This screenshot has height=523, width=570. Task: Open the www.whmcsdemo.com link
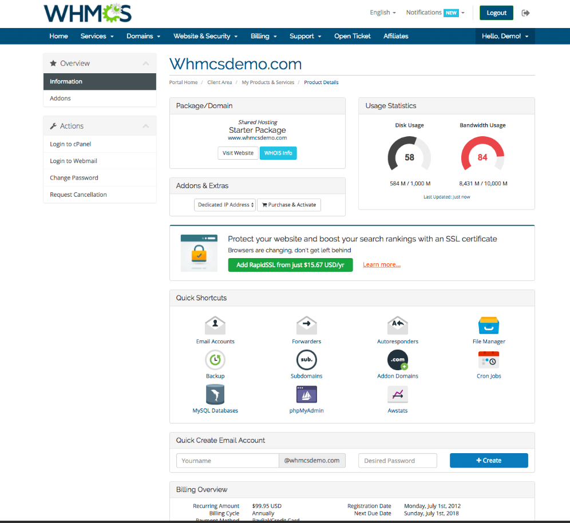(x=258, y=138)
